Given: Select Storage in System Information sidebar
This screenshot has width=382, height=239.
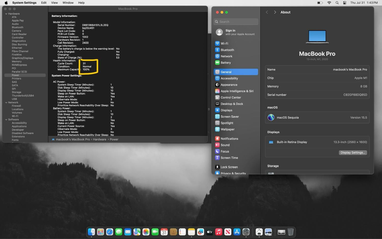Looking at the screenshot, I should pyautogui.click(x=17, y=92).
